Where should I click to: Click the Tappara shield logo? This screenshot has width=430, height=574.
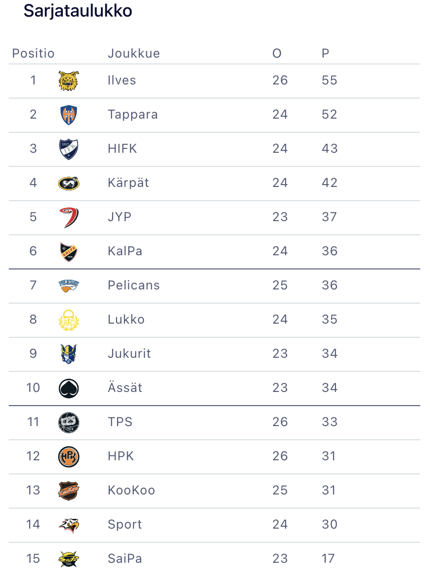coord(69,115)
